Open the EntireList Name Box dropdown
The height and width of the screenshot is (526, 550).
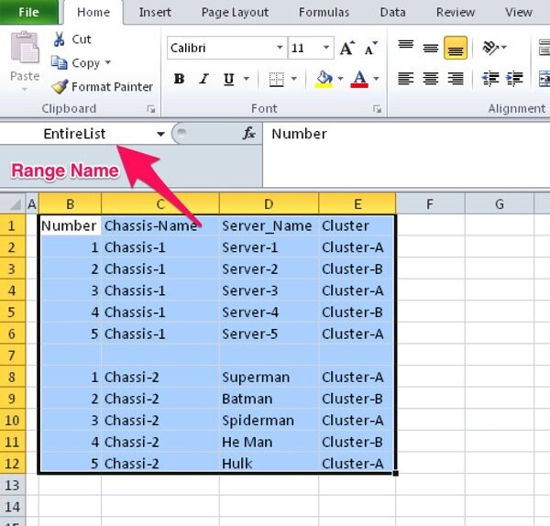pyautogui.click(x=161, y=134)
